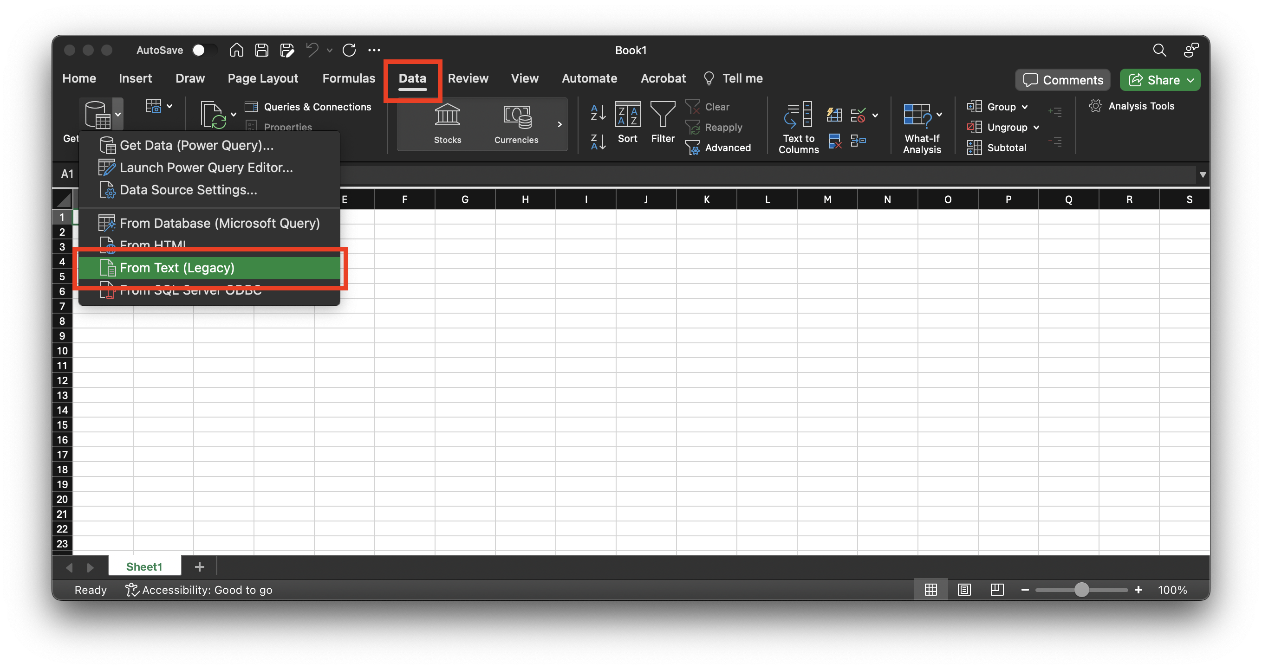Click the zoom slider handle
Image resolution: width=1262 pixels, height=669 pixels.
pos(1081,590)
